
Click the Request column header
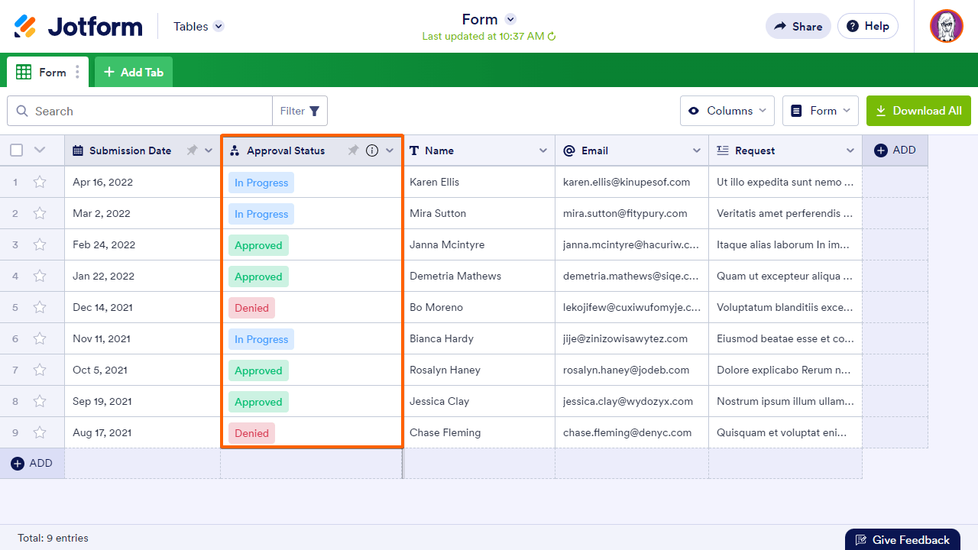785,150
